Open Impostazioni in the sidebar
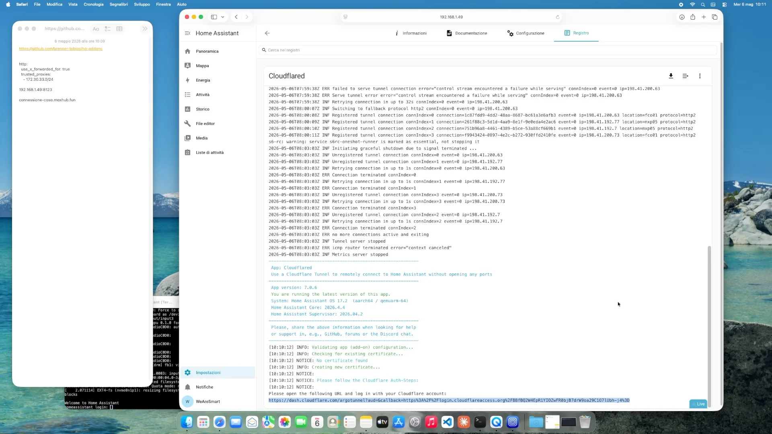Image resolution: width=772 pixels, height=434 pixels. tap(218, 373)
